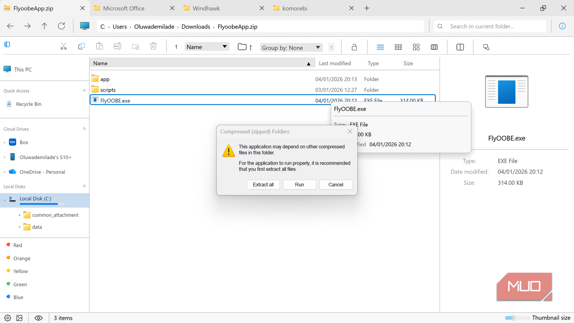Collapse the Cloud Drives section

point(84,129)
